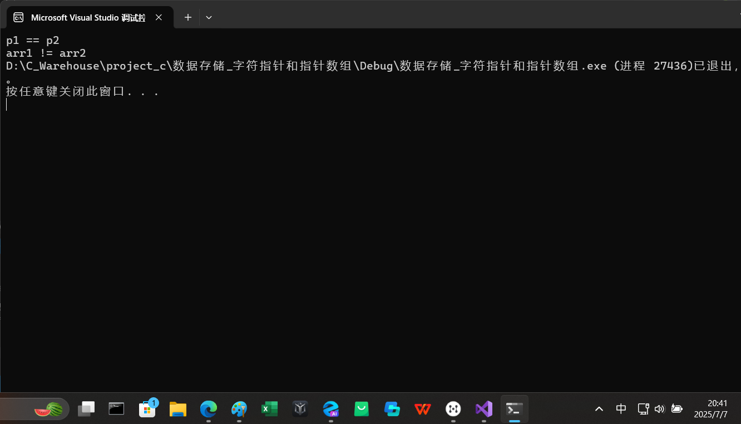The width and height of the screenshot is (741, 424).
Task: Switch to Visual Studio from the taskbar
Action: [x=484, y=409]
